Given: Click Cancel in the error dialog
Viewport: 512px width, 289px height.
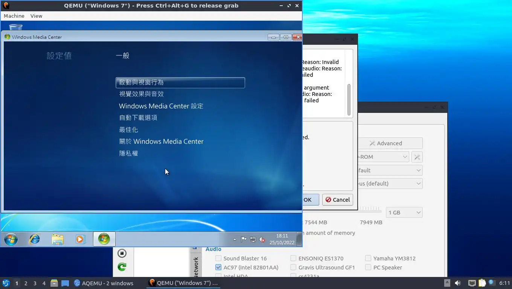Looking at the screenshot, I should (338, 200).
